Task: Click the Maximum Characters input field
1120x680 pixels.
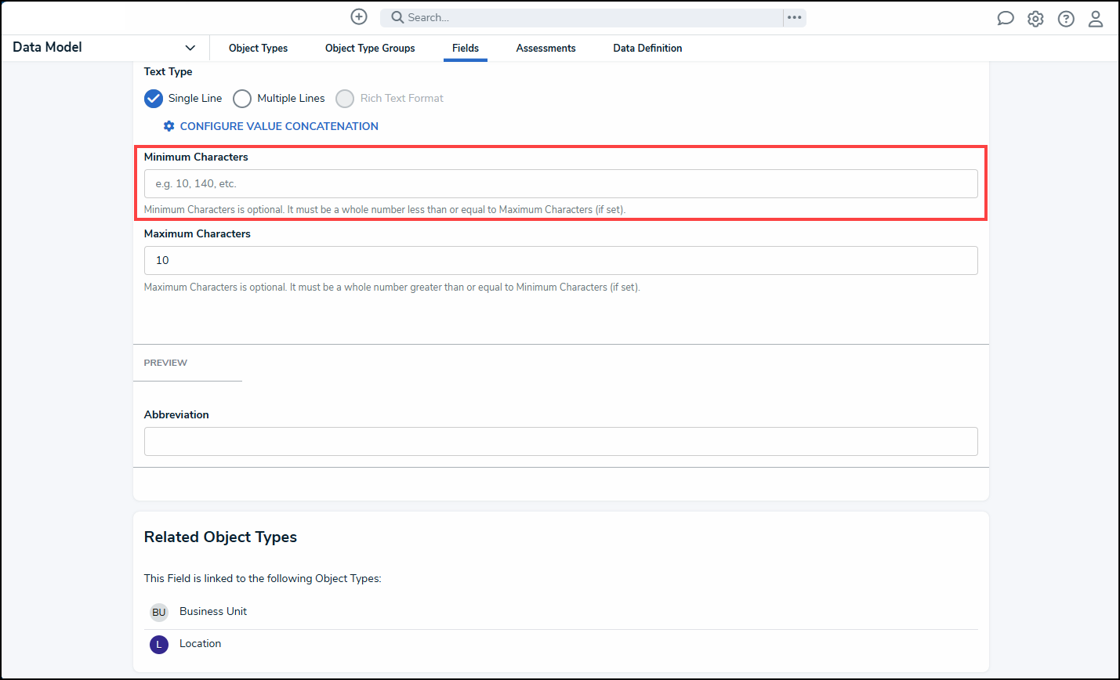Action: click(x=560, y=261)
